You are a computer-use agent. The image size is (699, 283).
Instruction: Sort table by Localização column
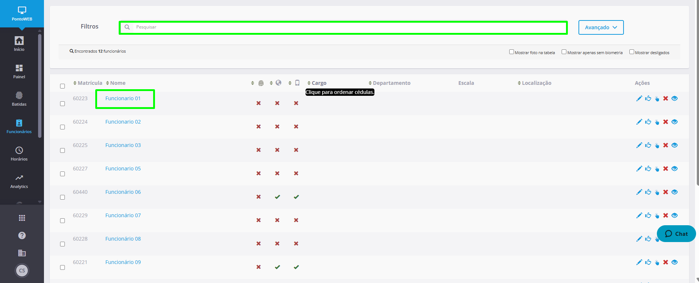[x=535, y=83]
